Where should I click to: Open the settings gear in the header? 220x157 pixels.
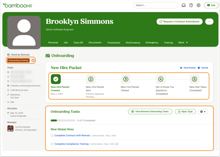pos(198,5)
